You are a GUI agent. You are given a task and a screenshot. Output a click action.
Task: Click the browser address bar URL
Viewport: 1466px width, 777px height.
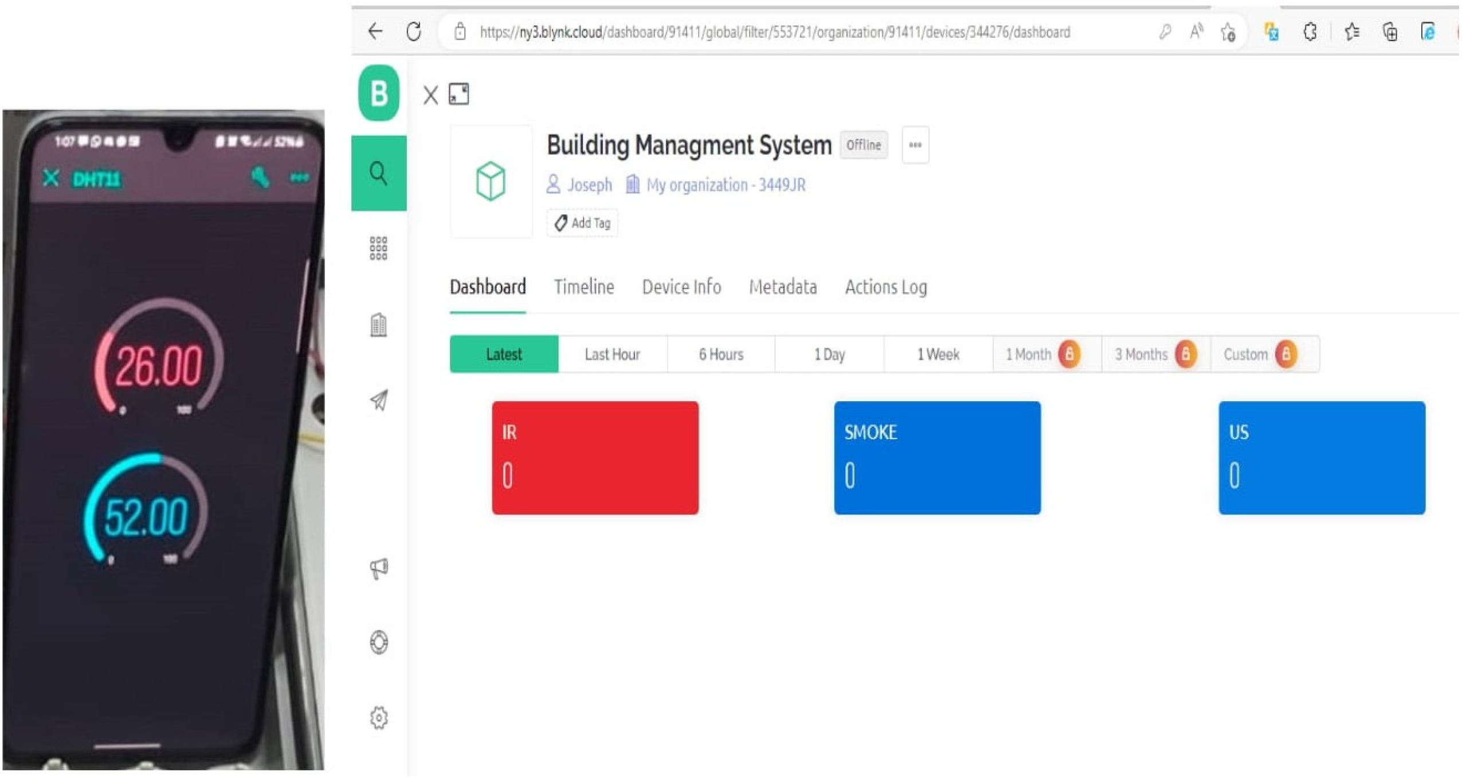[x=774, y=32]
